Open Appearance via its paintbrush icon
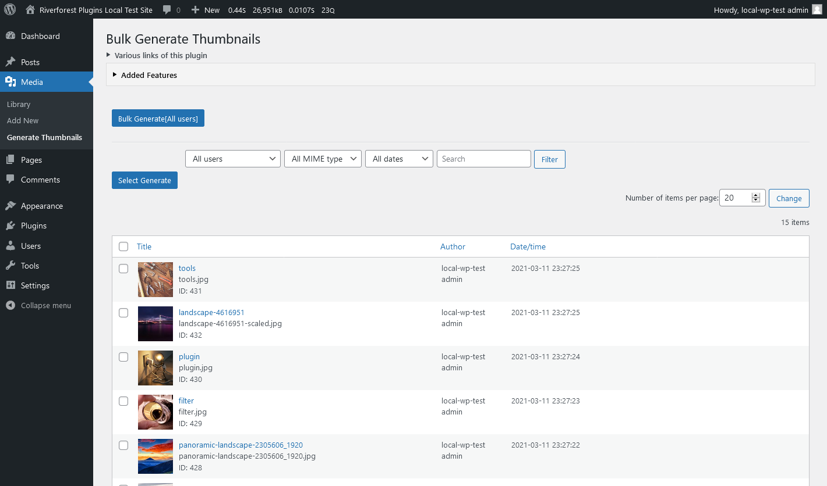Image resolution: width=827 pixels, height=486 pixels. [x=10, y=206]
